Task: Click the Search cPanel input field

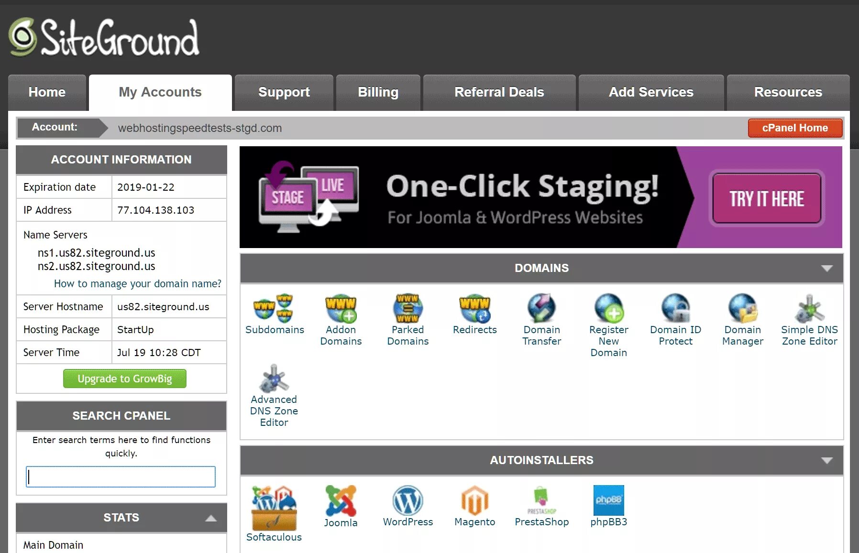Action: (121, 477)
